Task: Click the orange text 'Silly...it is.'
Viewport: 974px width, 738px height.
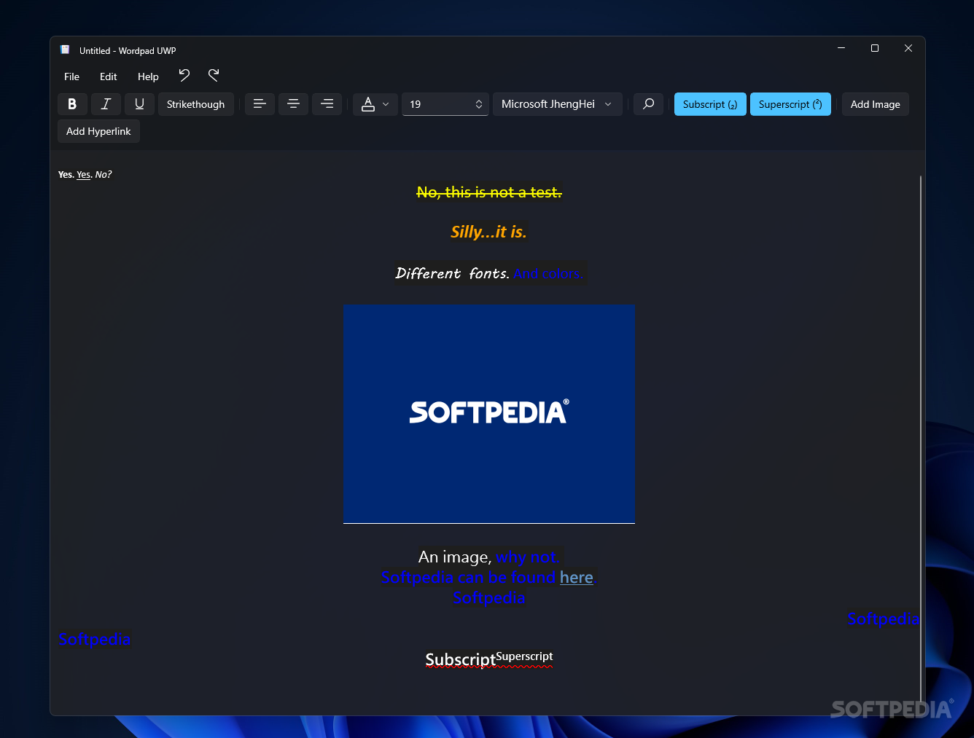Action: (488, 232)
